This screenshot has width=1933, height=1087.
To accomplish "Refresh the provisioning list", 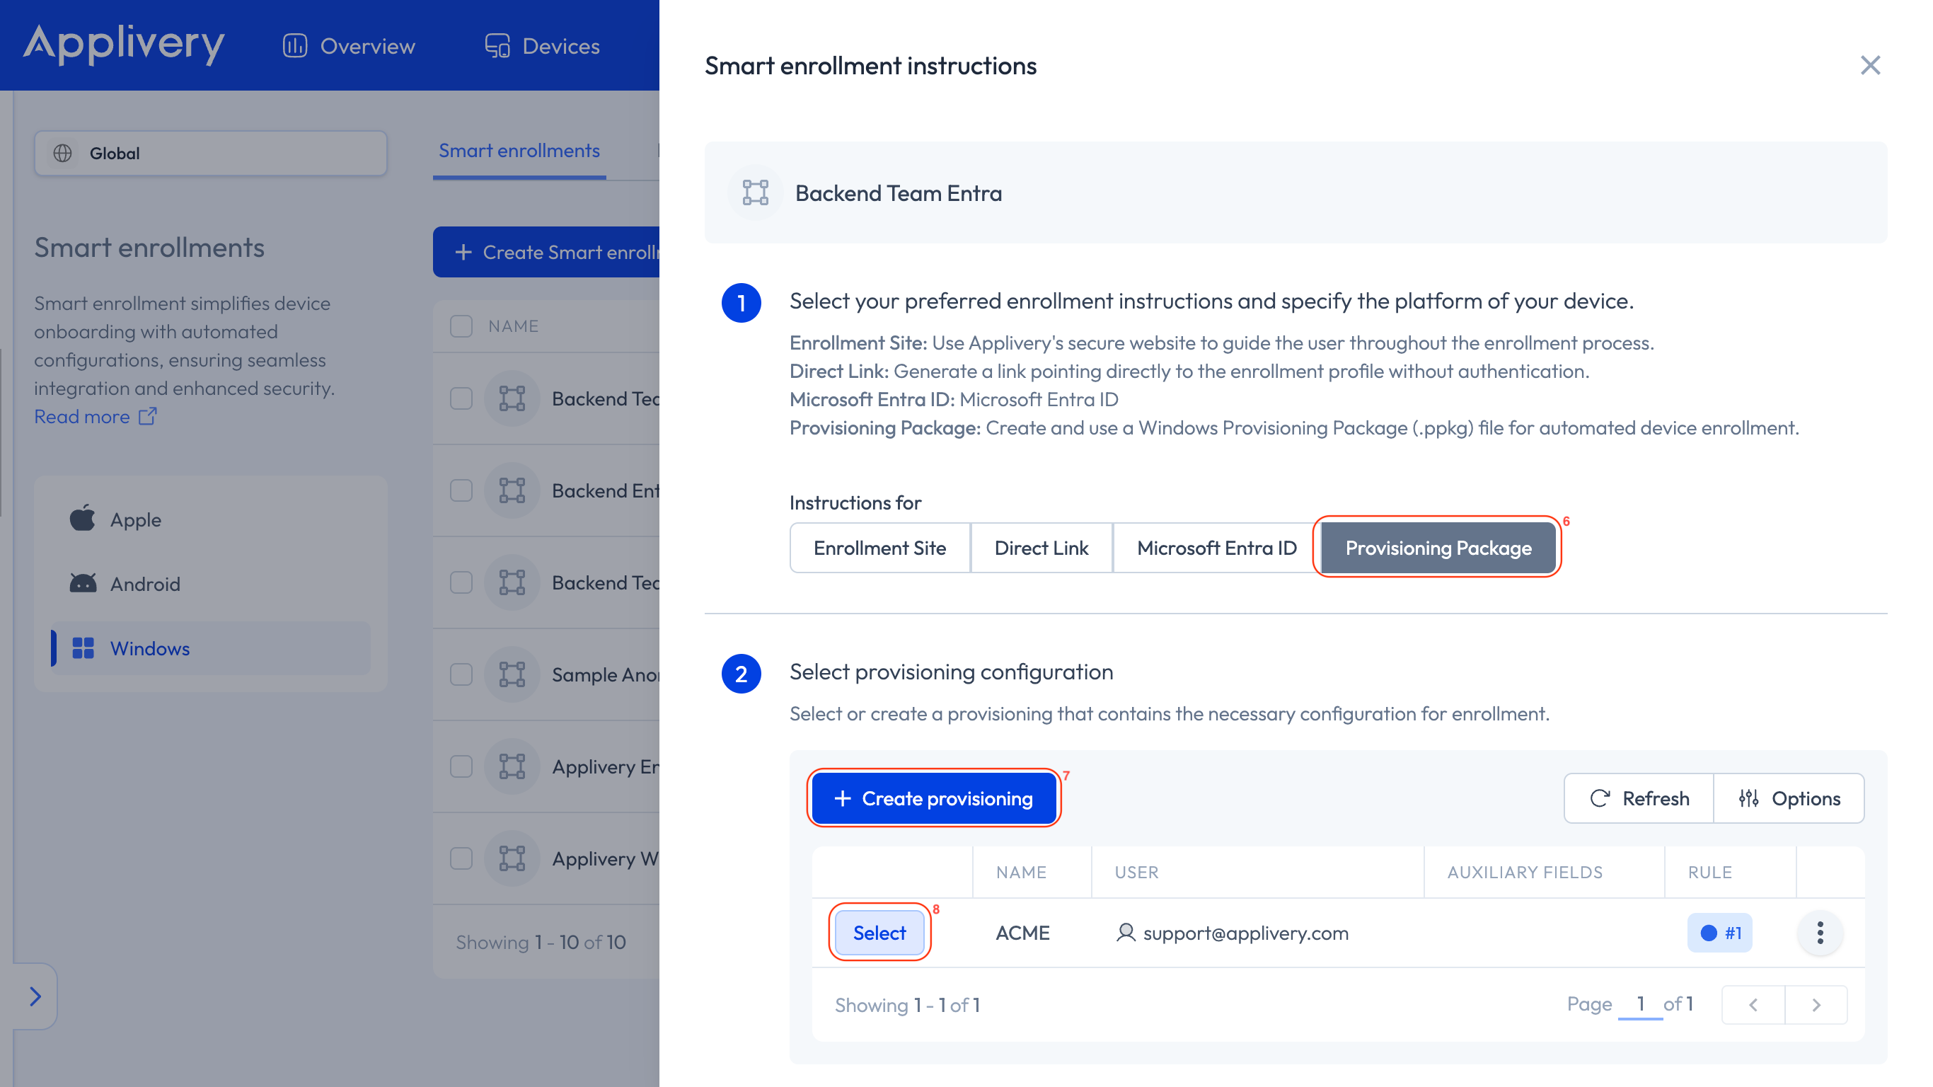I will click(1639, 799).
